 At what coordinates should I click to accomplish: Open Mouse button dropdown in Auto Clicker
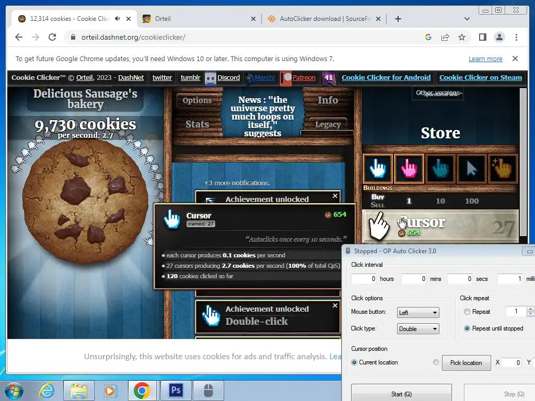(418, 312)
